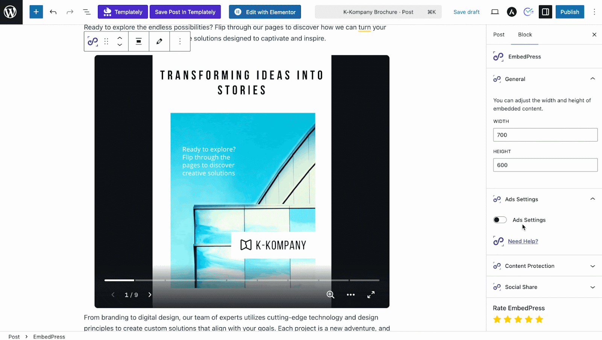
Task: Open viewer three-dot menu
Action: pos(351,295)
